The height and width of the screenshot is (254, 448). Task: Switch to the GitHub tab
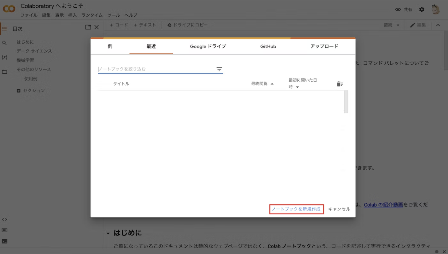(268, 46)
